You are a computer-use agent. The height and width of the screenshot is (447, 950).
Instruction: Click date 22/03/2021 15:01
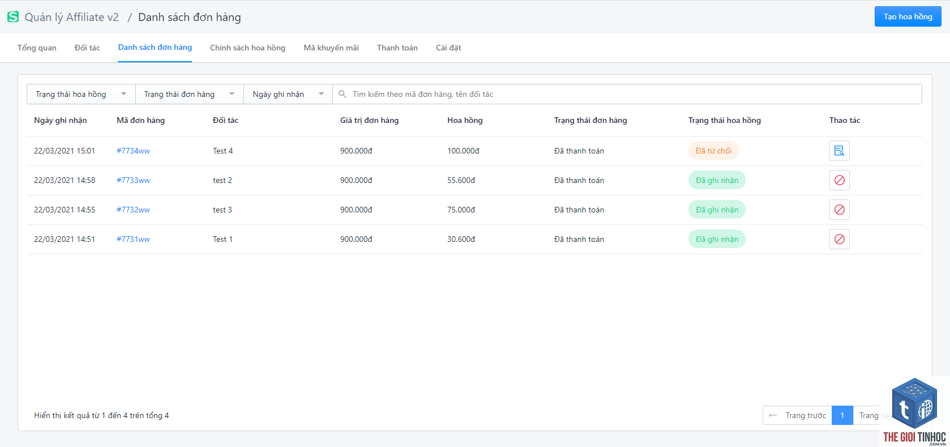(65, 151)
